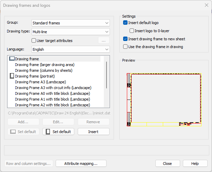This screenshot has height=172, width=212.
Task: Close the Drawing frames and logos dialog
Action: click(x=206, y=5)
